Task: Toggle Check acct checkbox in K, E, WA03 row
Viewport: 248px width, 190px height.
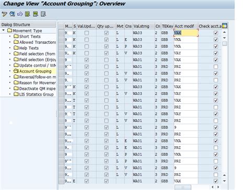Action: [x=216, y=40]
